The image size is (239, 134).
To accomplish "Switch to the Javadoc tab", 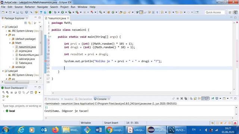I will 67,99.
